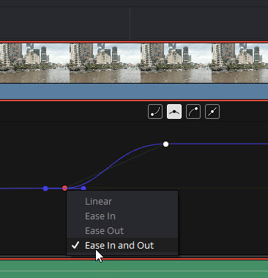
Task: Click the Ease Out curve icon
Action: click(x=193, y=111)
